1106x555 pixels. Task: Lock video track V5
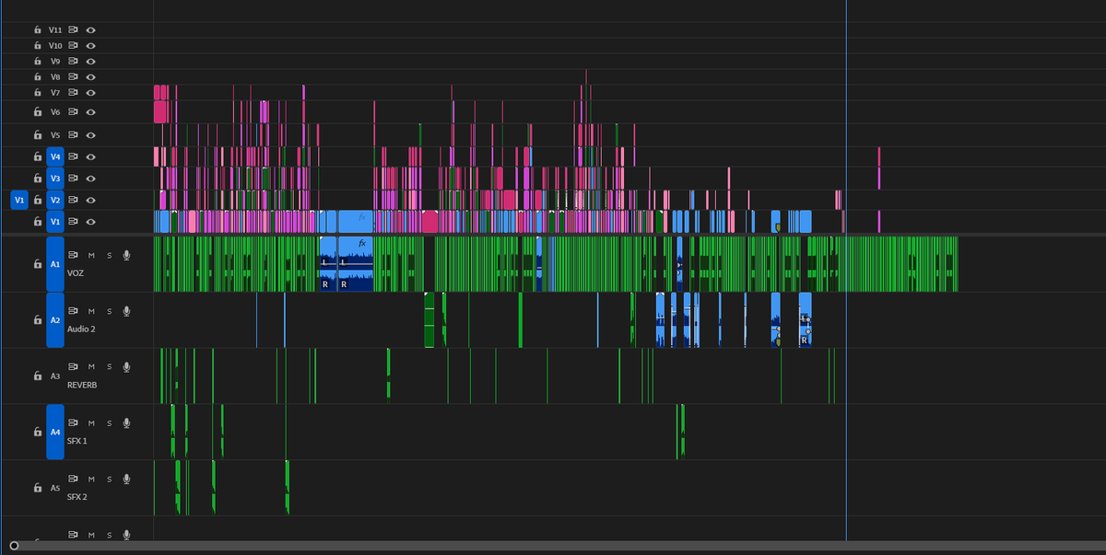tap(38, 135)
